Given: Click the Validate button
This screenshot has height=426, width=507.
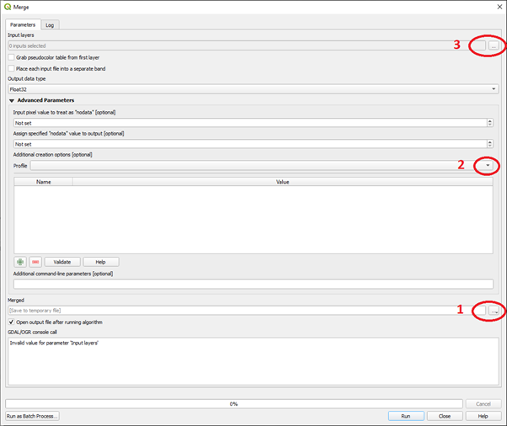Looking at the screenshot, I should click(x=61, y=262).
